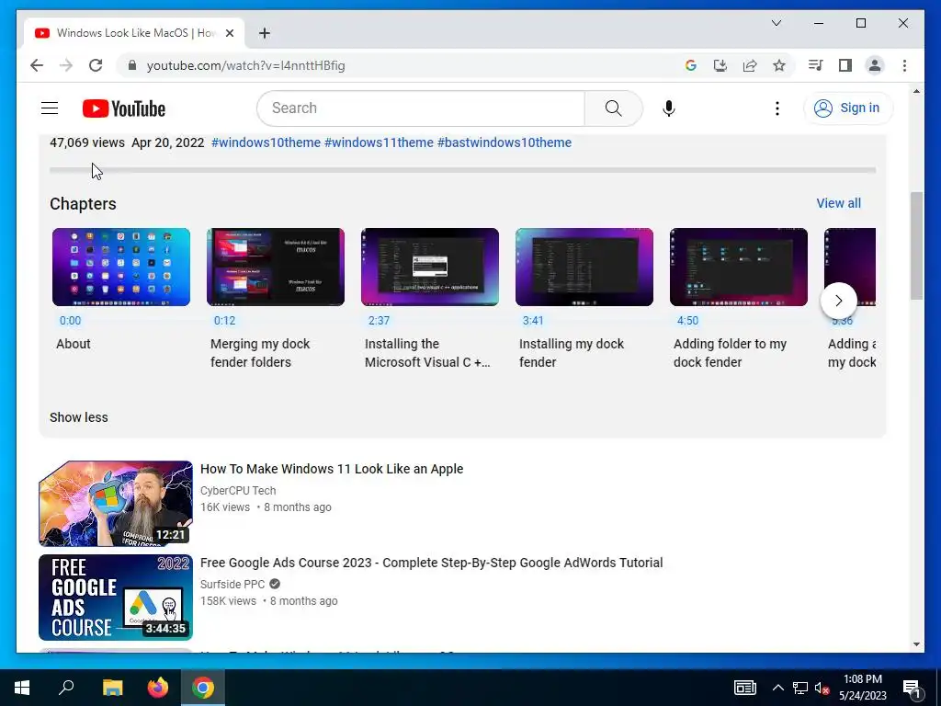Launch Firefox from the taskbar
941x706 pixels.
tap(158, 688)
